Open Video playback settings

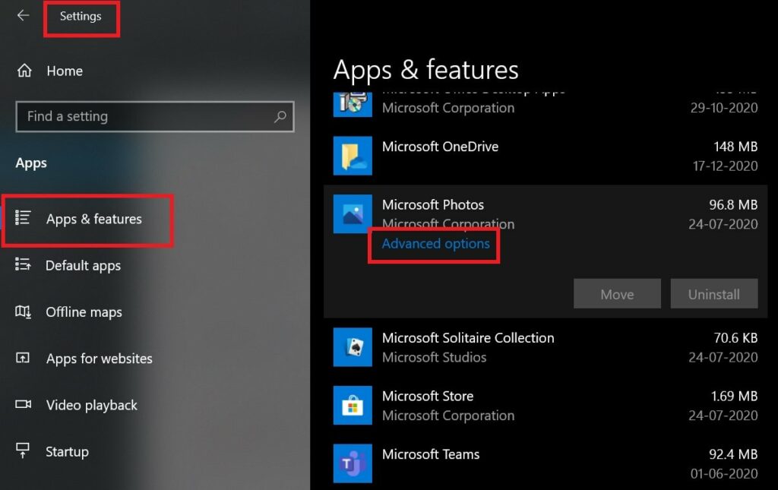tap(91, 405)
